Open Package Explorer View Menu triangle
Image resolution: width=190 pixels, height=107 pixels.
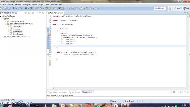coord(37,12)
